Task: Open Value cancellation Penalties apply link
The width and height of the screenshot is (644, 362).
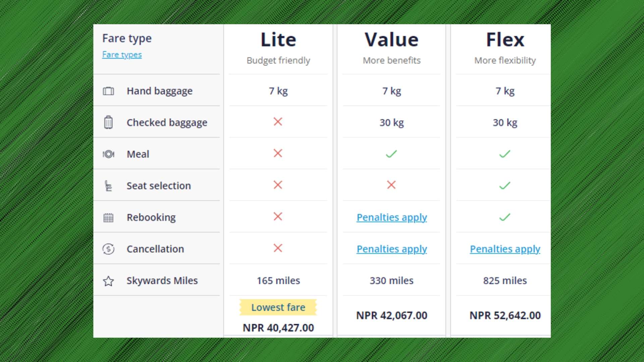Action: pos(391,249)
